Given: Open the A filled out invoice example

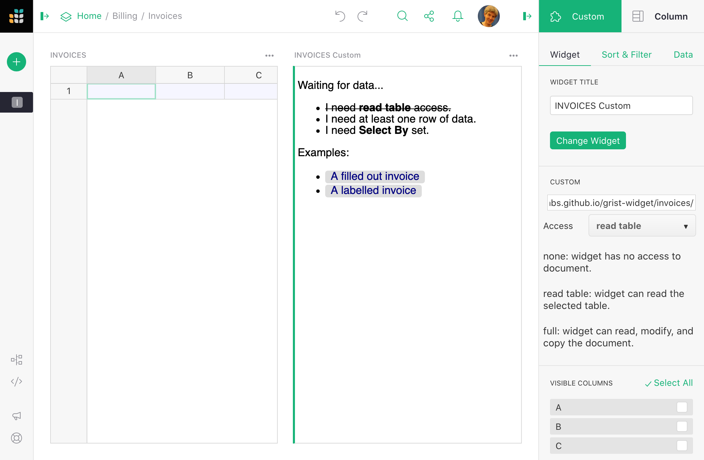Looking at the screenshot, I should tap(375, 176).
